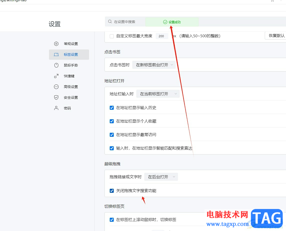Uncheck 关闭拖拽文字搜索功能

pyautogui.click(x=111, y=190)
